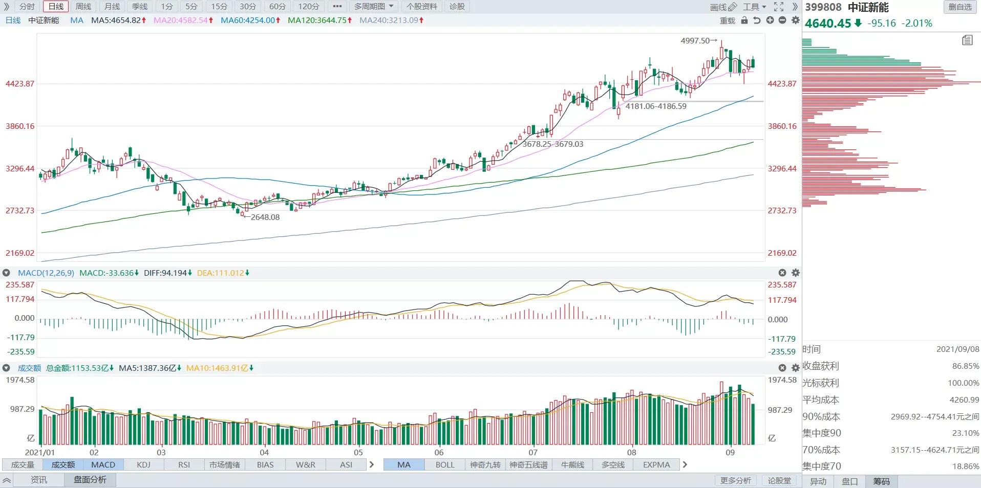Expand the 多周期图 dropdown

coord(374,7)
